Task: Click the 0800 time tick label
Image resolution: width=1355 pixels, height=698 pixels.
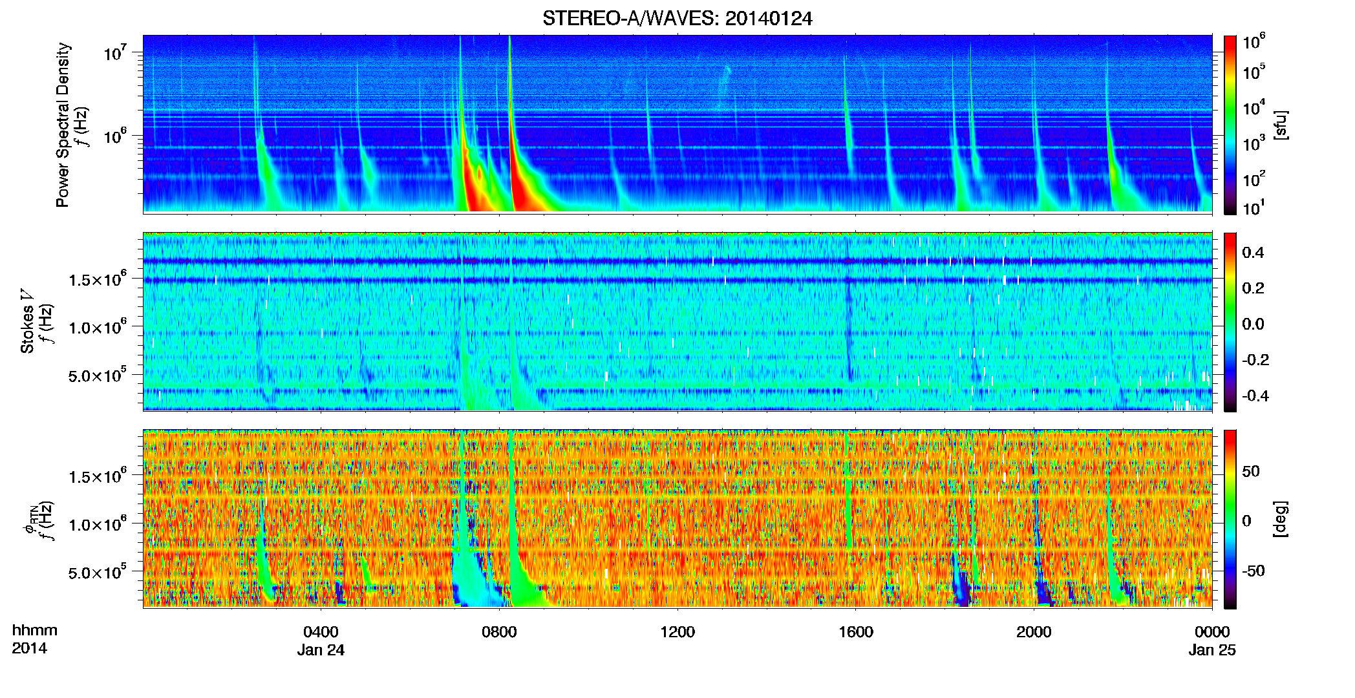Action: (x=499, y=632)
